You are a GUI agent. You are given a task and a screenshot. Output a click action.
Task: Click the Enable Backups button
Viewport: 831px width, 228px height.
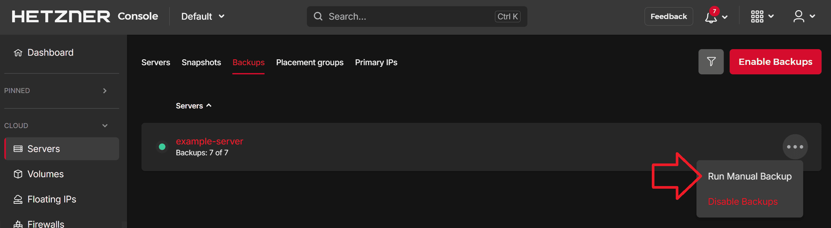(x=775, y=62)
